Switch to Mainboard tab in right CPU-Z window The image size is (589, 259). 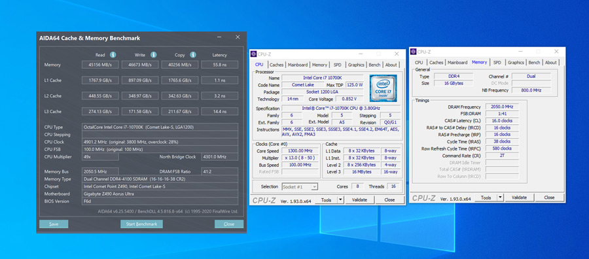click(457, 63)
